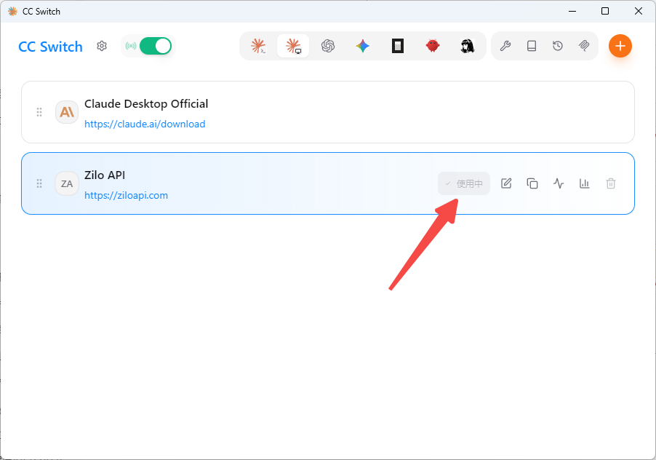Open the history clock icon

[558, 46]
